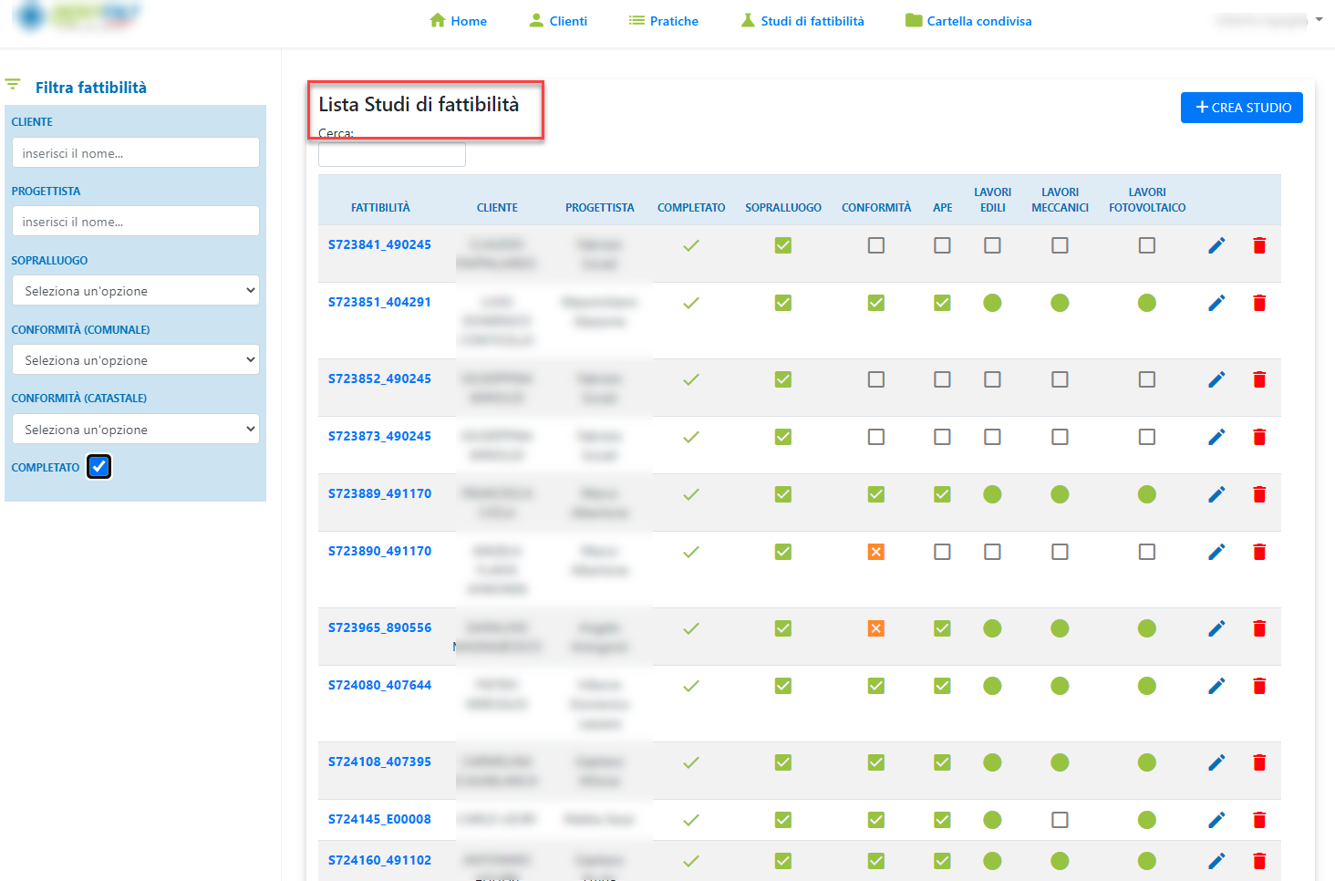Open the Conformità (Comunale) dropdown

pos(136,360)
